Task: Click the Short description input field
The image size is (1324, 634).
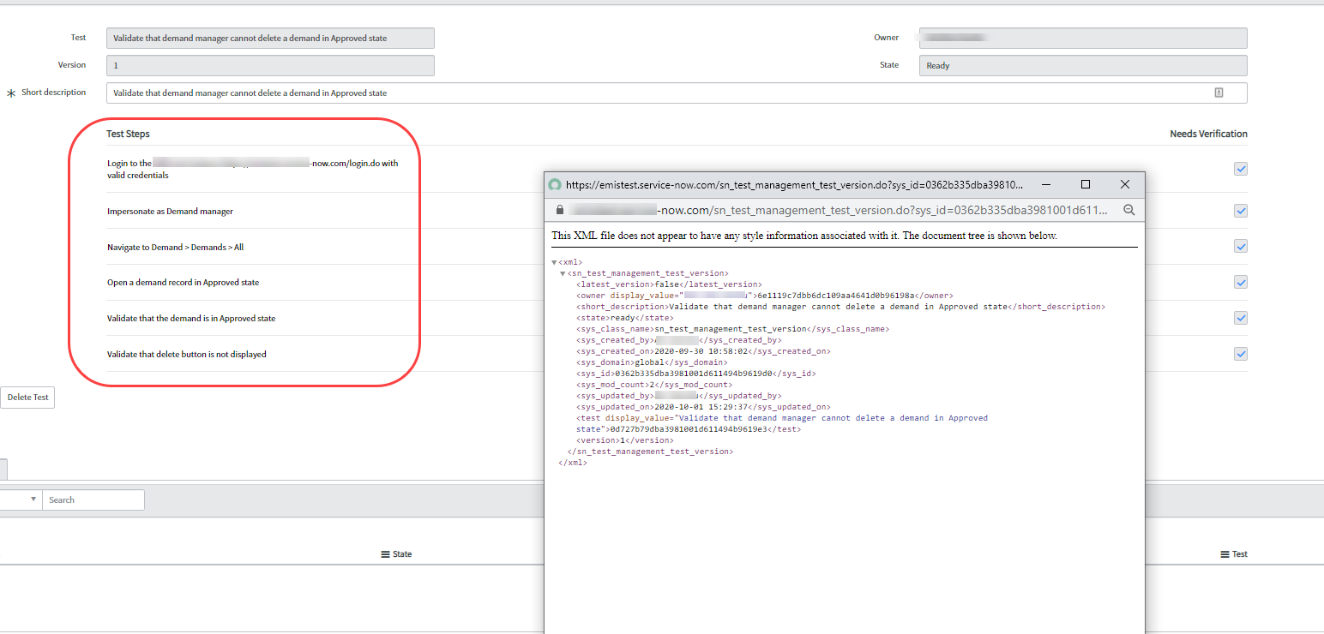Action: (x=677, y=93)
